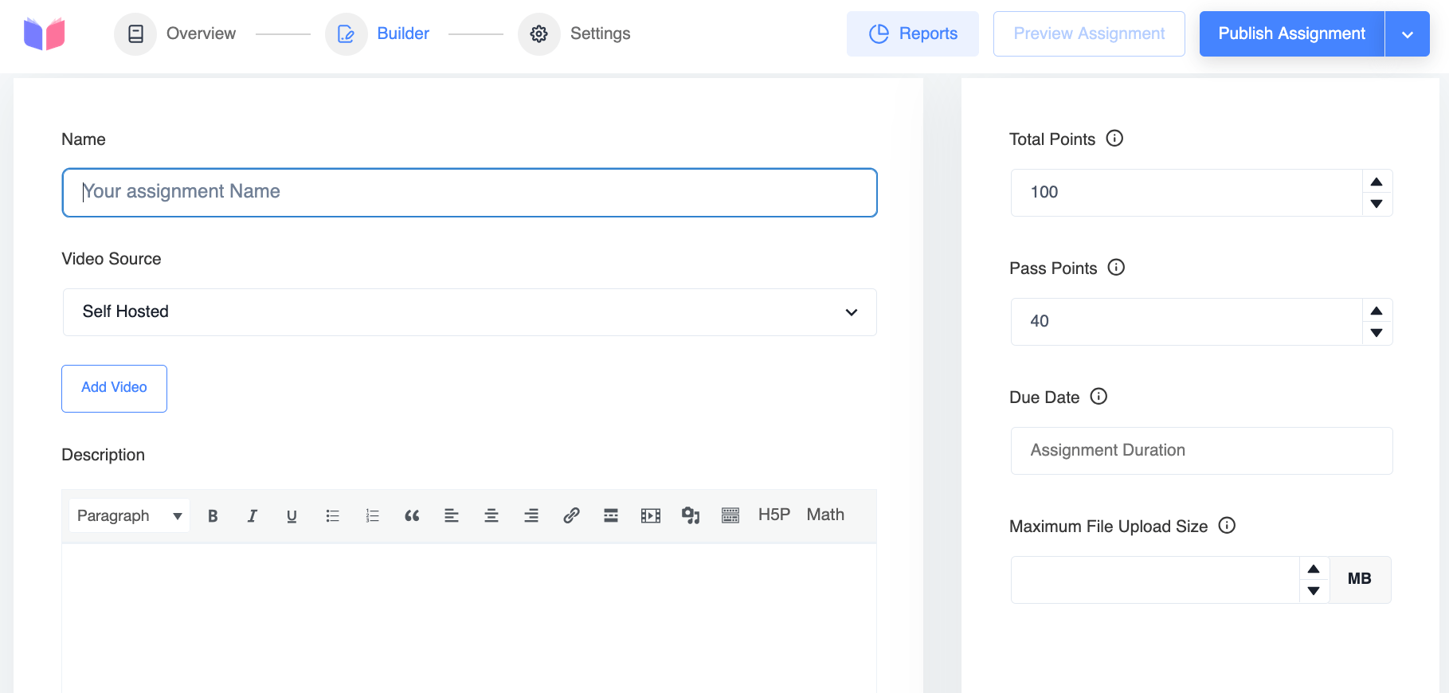1449x693 pixels.
Task: Decrease Pass Points with the down arrow
Action: point(1376,333)
